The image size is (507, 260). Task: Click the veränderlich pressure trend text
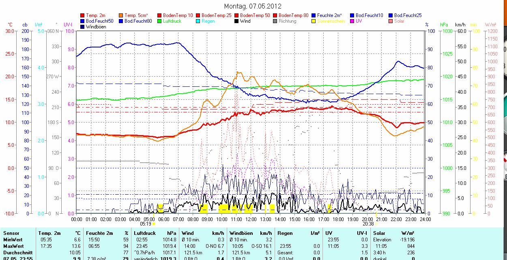pos(146,258)
